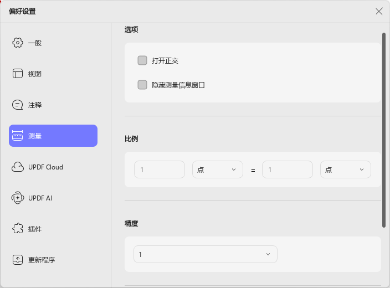Click the 偏好设置 dialog title
The height and width of the screenshot is (288, 390).
(x=22, y=11)
